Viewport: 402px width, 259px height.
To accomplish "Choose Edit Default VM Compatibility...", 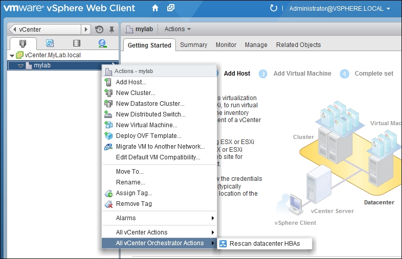I will click(x=159, y=157).
